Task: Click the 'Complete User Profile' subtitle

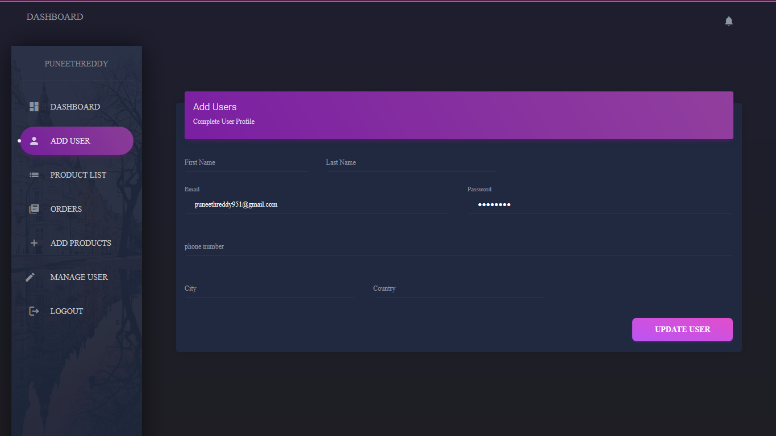Action: coord(224,121)
